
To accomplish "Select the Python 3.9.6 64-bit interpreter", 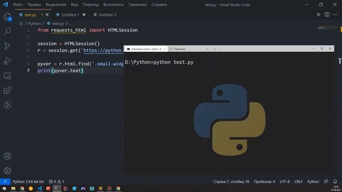I will point(28,181).
